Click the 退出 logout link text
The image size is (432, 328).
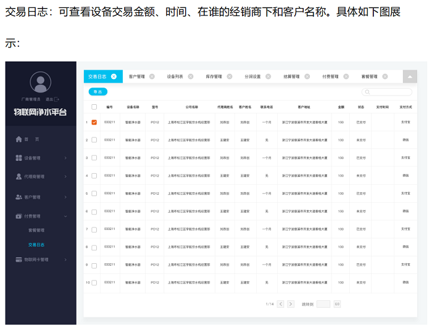coord(49,99)
